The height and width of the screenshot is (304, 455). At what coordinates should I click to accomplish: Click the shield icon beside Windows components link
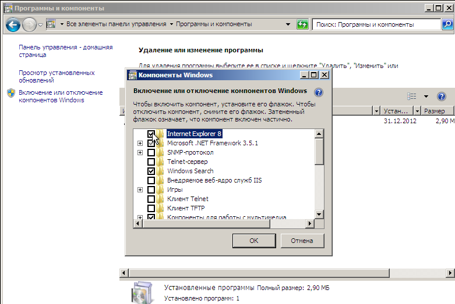(x=11, y=93)
